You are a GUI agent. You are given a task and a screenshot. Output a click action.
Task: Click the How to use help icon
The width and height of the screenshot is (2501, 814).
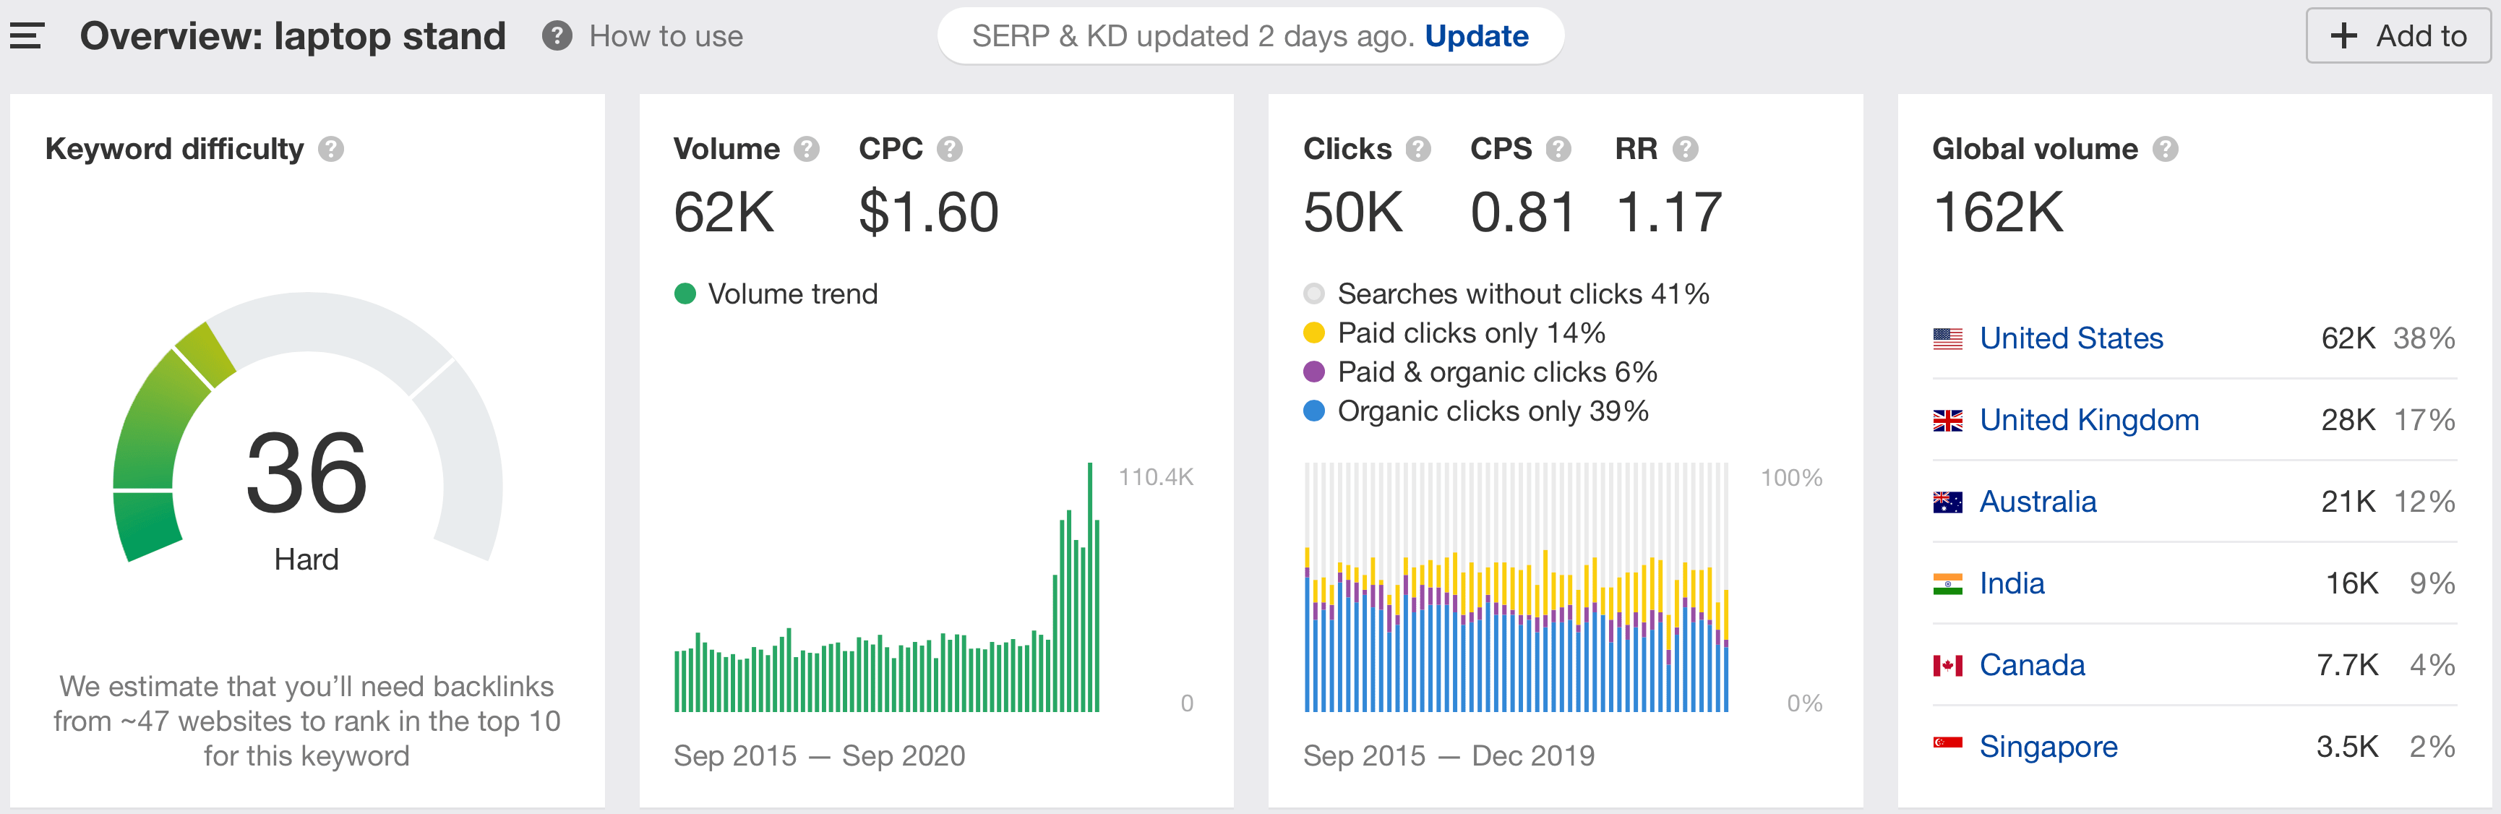(557, 36)
